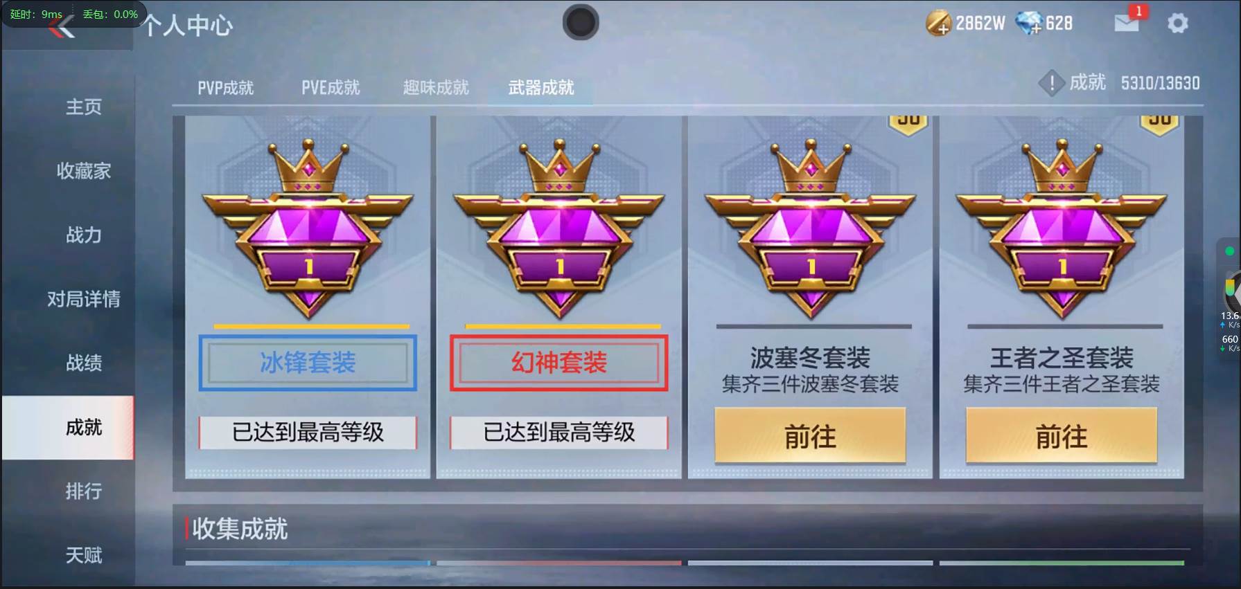Tap the achievement info exclamation icon
The width and height of the screenshot is (1241, 589).
coord(1051,84)
